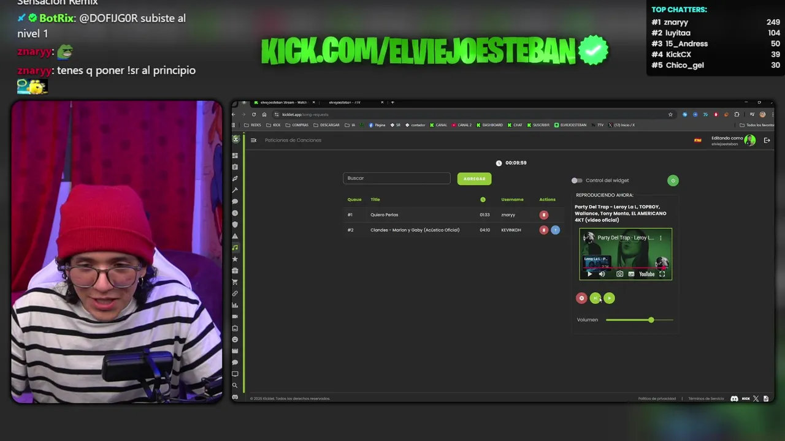785x441 pixels.
Task: Open the link chain icon in sidebar
Action: tap(235, 293)
